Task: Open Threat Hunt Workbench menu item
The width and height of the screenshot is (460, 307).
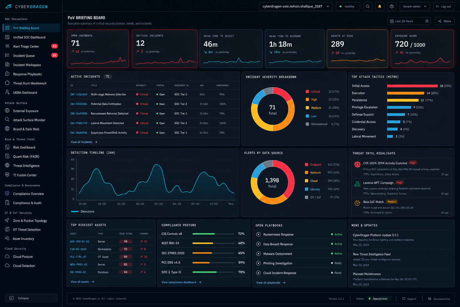Action: click(x=31, y=83)
